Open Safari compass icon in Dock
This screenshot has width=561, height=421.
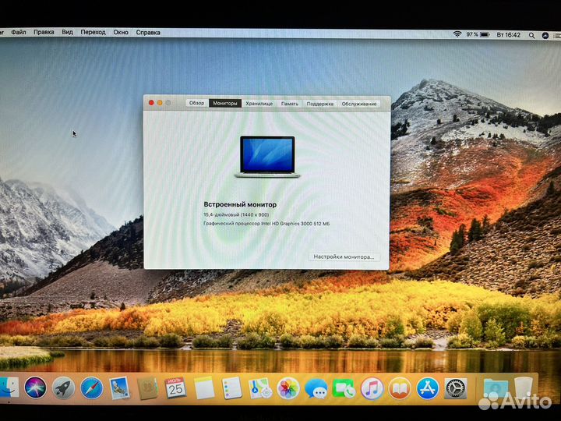coord(92,388)
